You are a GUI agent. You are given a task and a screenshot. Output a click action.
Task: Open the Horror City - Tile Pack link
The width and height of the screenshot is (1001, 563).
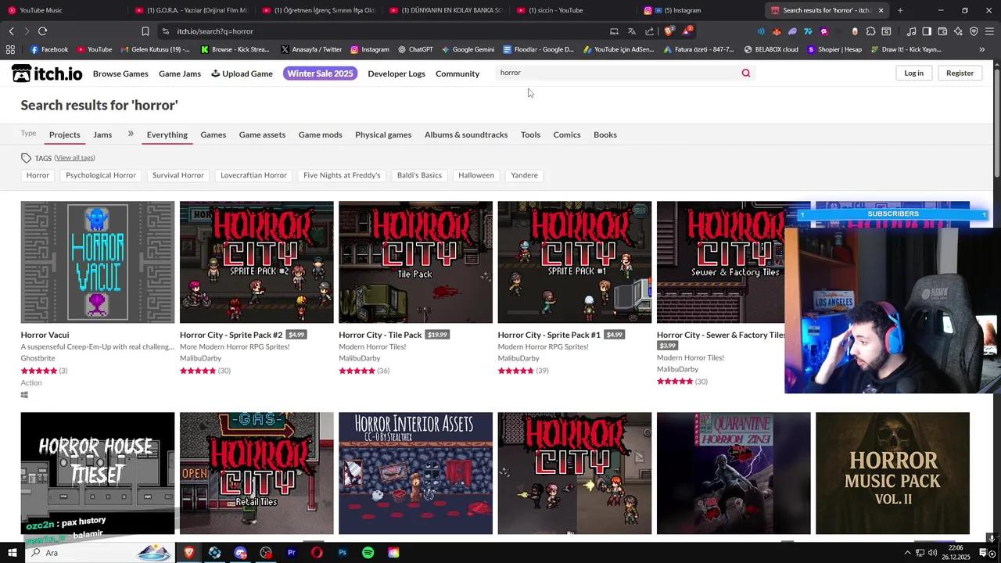click(380, 335)
